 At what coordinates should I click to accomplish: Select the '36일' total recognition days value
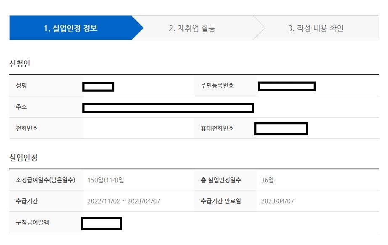[267, 179]
